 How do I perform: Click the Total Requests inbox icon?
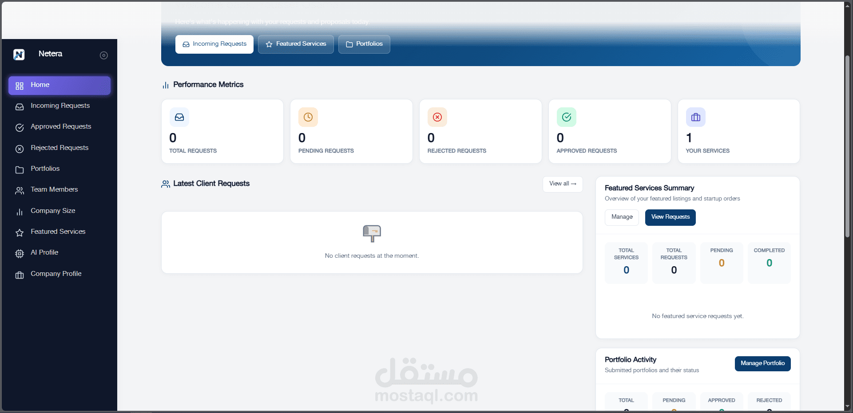(179, 117)
